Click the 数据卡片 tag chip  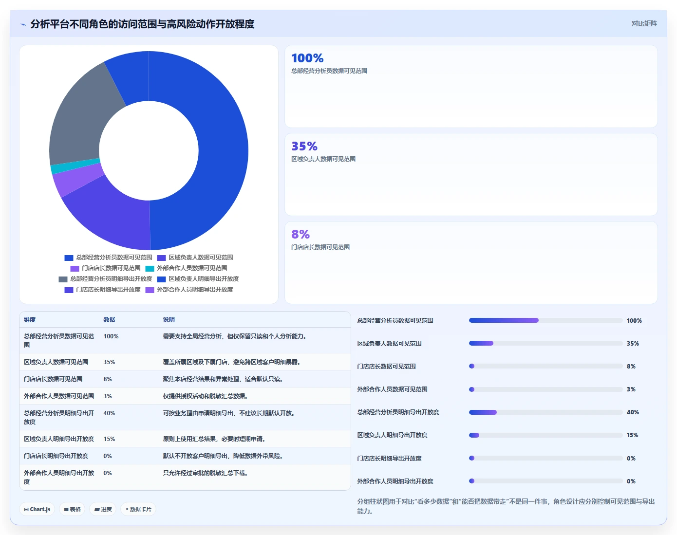click(138, 509)
